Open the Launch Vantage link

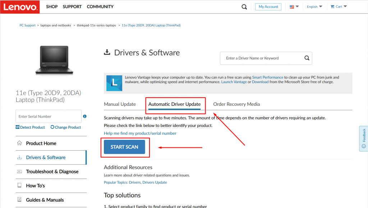coord(235,81)
